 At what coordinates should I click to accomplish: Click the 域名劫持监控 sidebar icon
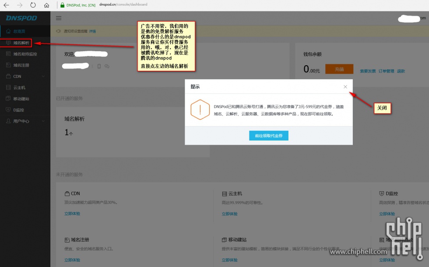pos(8,54)
